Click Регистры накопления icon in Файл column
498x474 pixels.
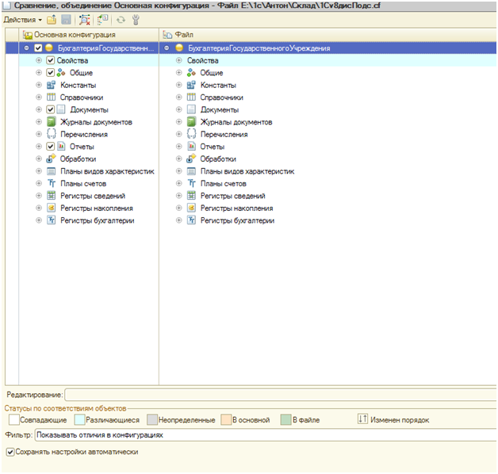(191, 208)
